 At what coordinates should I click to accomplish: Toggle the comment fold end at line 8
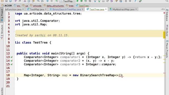click(14, 39)
